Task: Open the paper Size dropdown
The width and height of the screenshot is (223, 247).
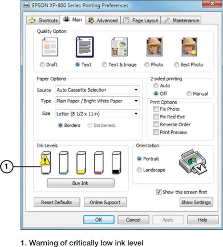Action: (98, 114)
